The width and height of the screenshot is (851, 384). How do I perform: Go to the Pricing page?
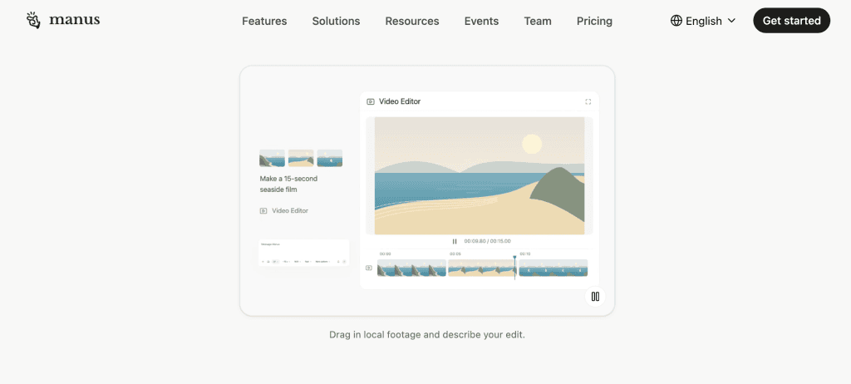pos(594,21)
